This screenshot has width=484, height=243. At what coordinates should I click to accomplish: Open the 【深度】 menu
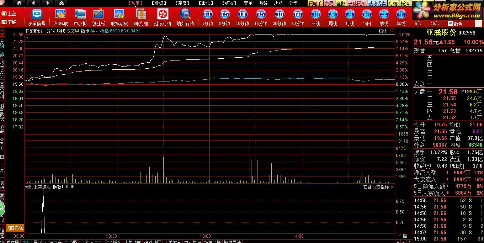pos(182,3)
